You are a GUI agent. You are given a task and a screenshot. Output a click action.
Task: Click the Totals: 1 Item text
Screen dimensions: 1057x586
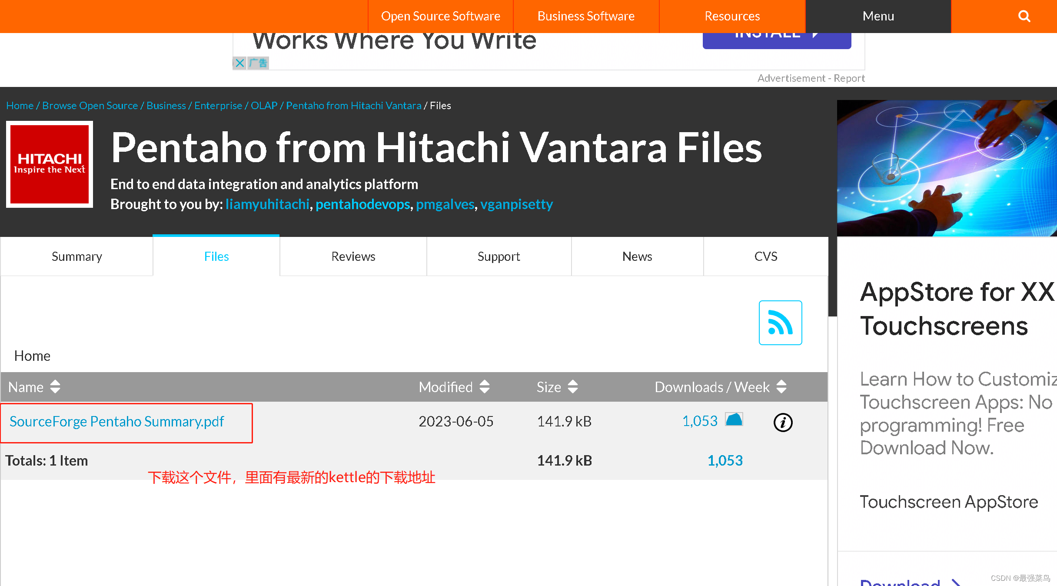pyautogui.click(x=47, y=461)
